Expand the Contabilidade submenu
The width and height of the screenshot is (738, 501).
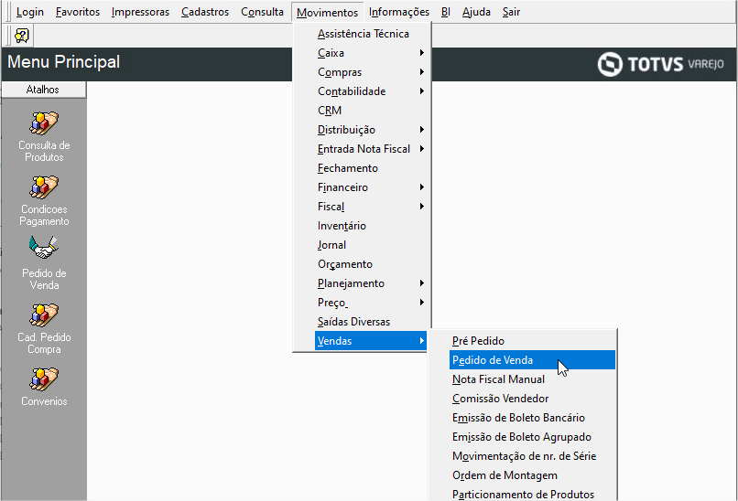(371, 91)
